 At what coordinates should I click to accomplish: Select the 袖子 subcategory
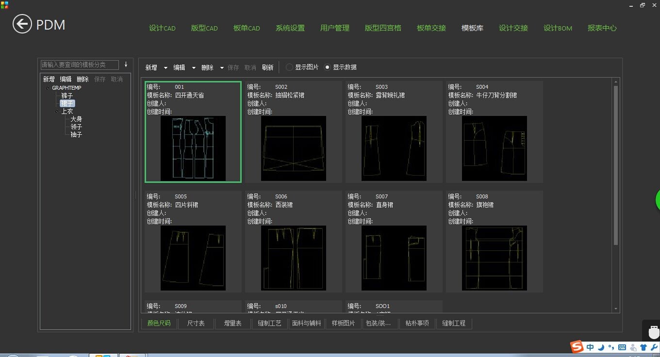point(76,135)
